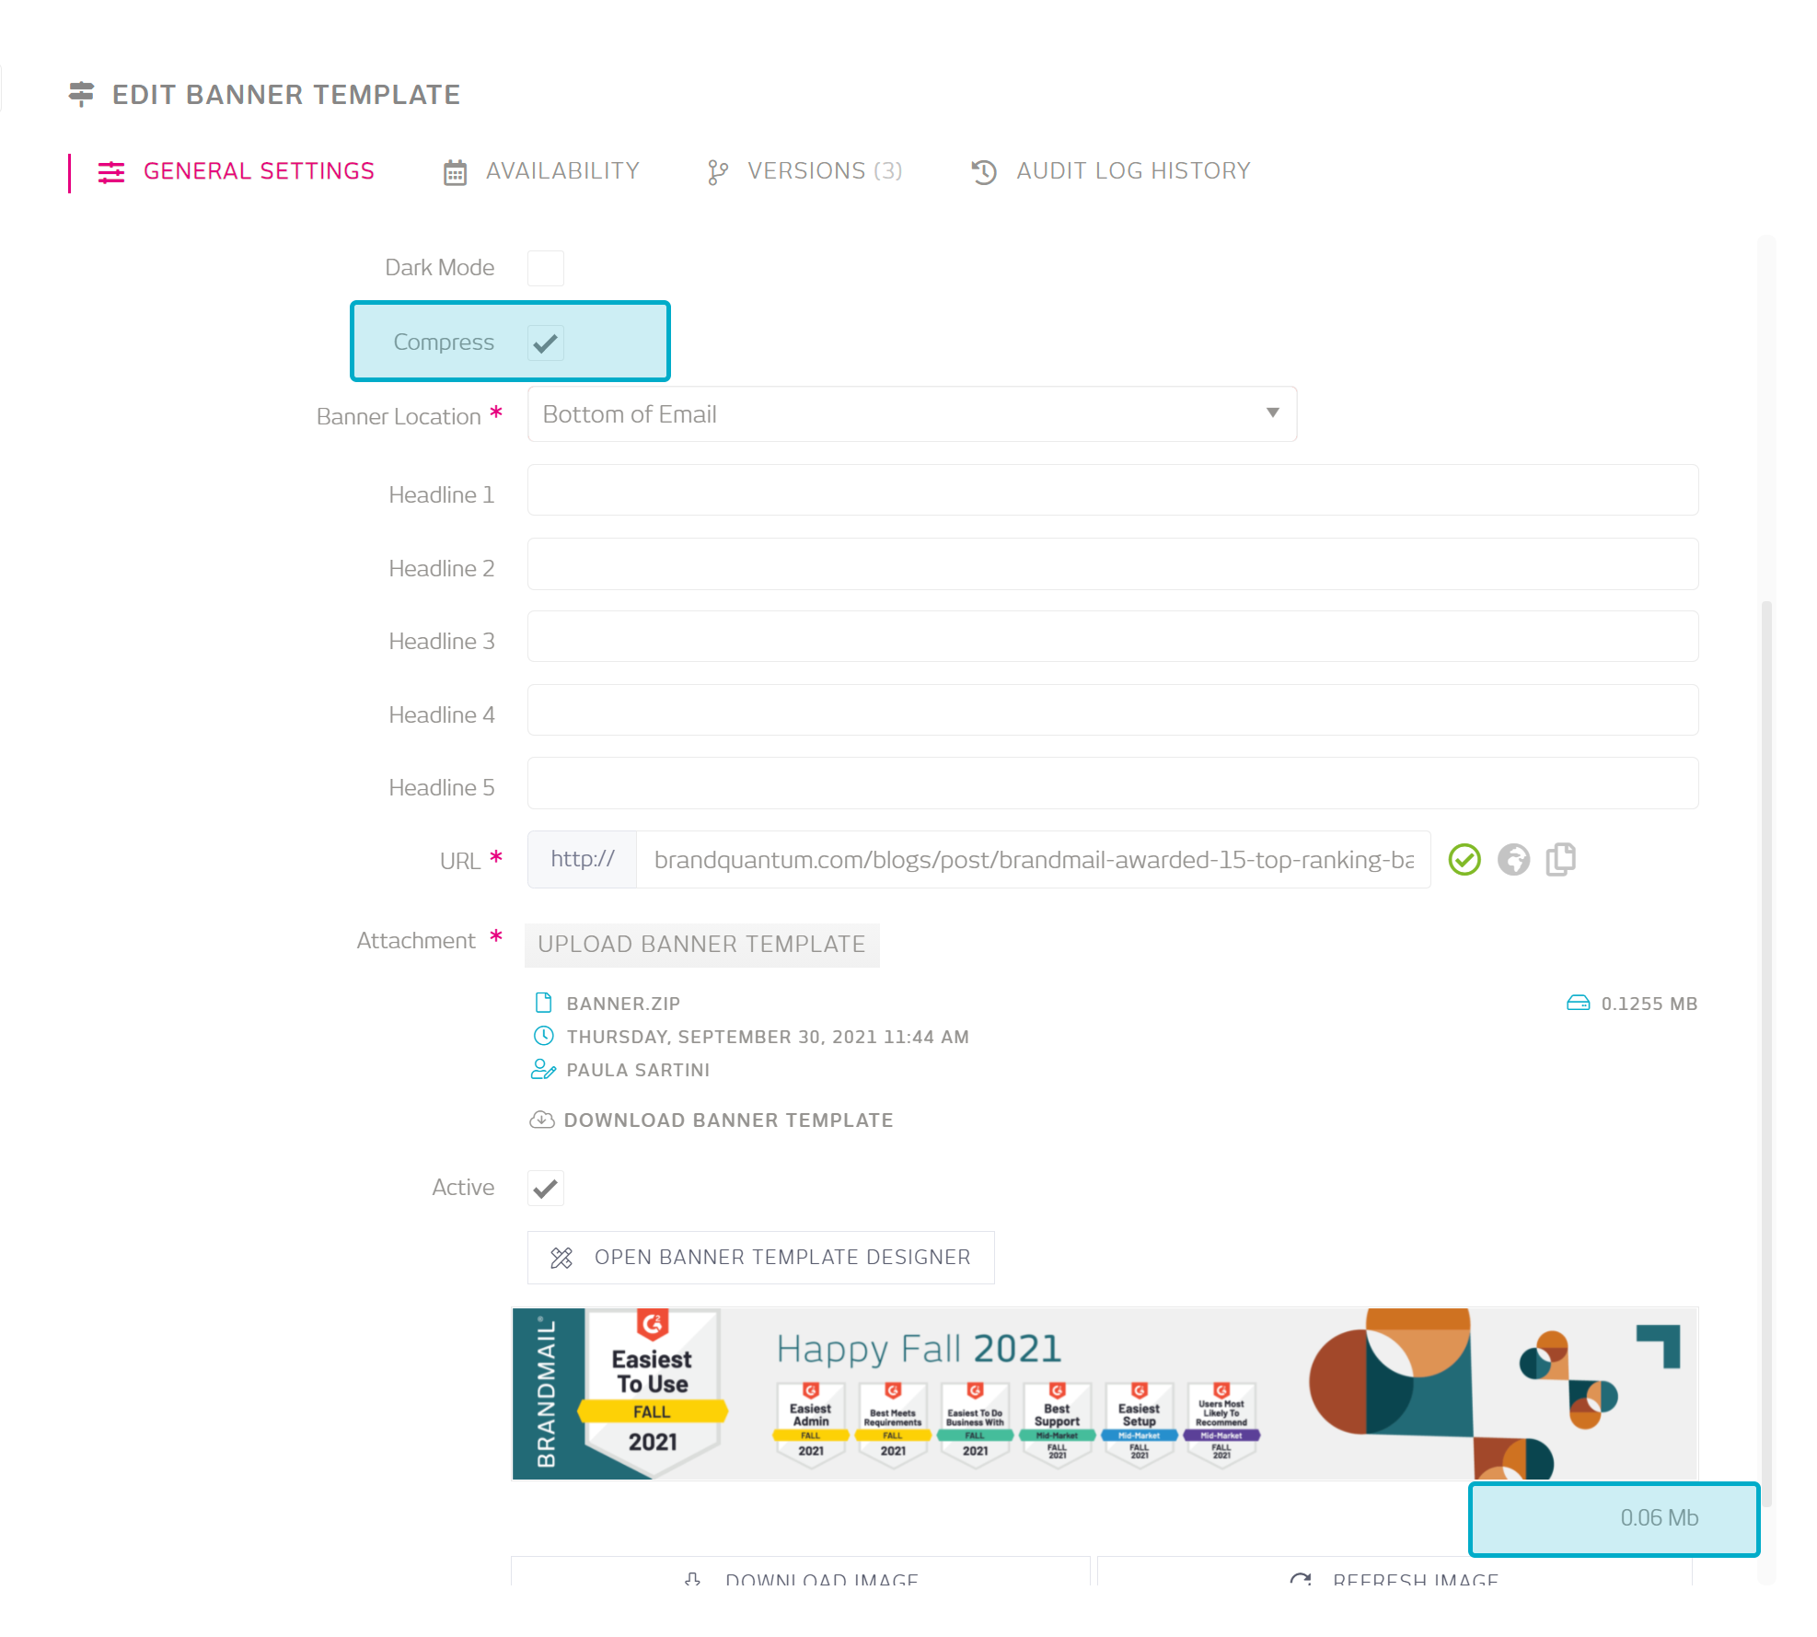The height and width of the screenshot is (1637, 1817).
Task: Click the open banner template designer scissors icon
Action: (x=562, y=1256)
